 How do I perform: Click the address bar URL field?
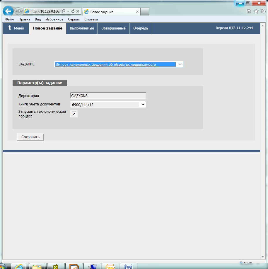[x=45, y=11]
